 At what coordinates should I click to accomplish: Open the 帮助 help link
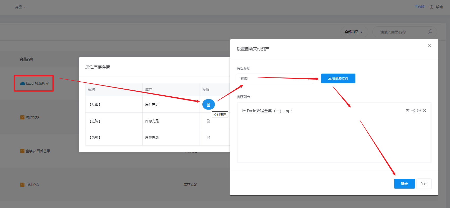pos(439,7)
